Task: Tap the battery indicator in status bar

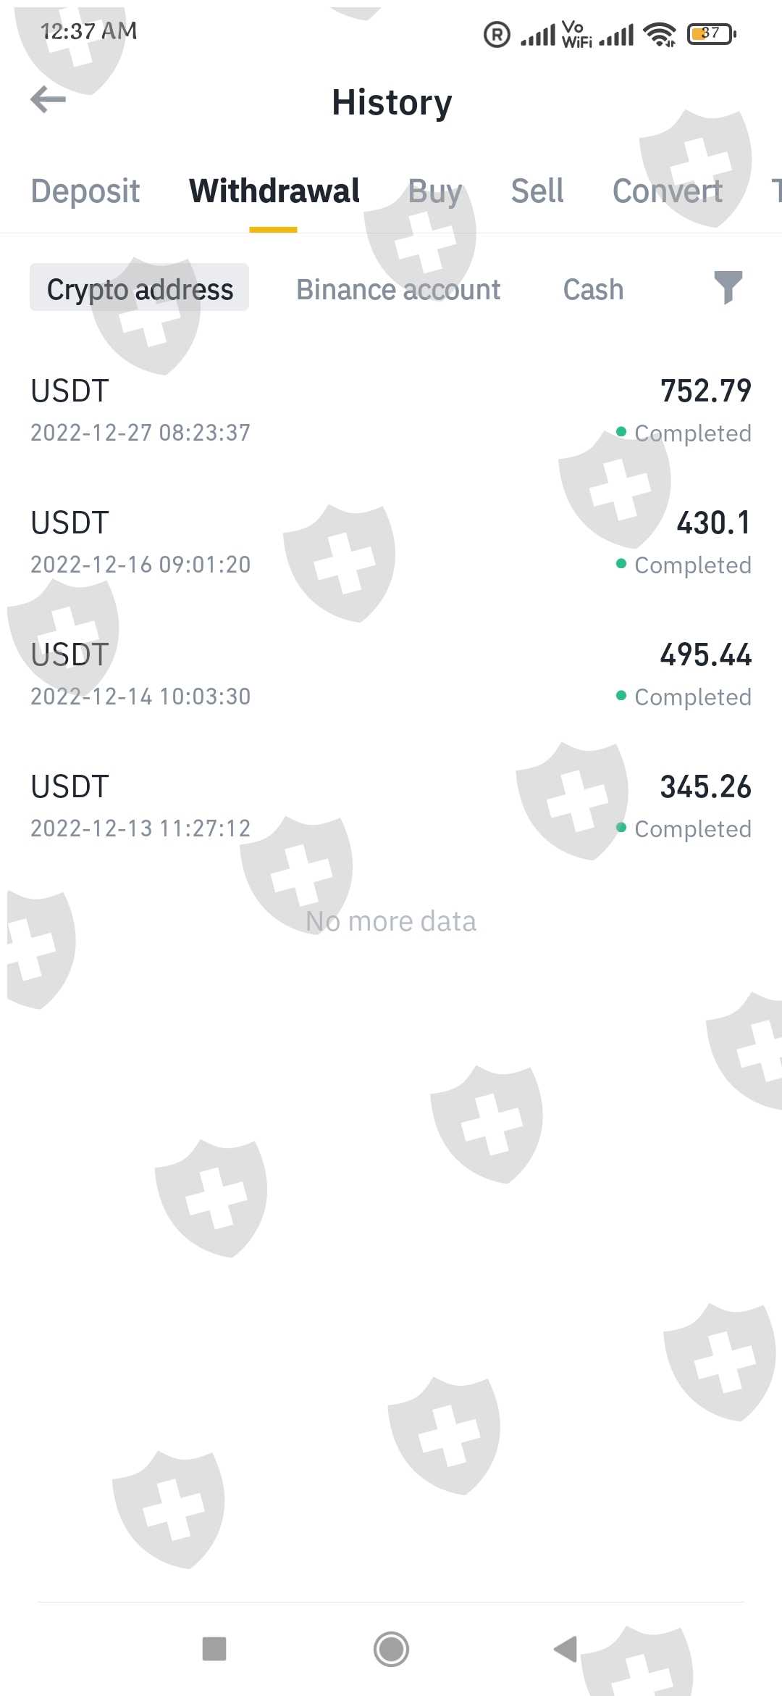Action: [x=712, y=33]
